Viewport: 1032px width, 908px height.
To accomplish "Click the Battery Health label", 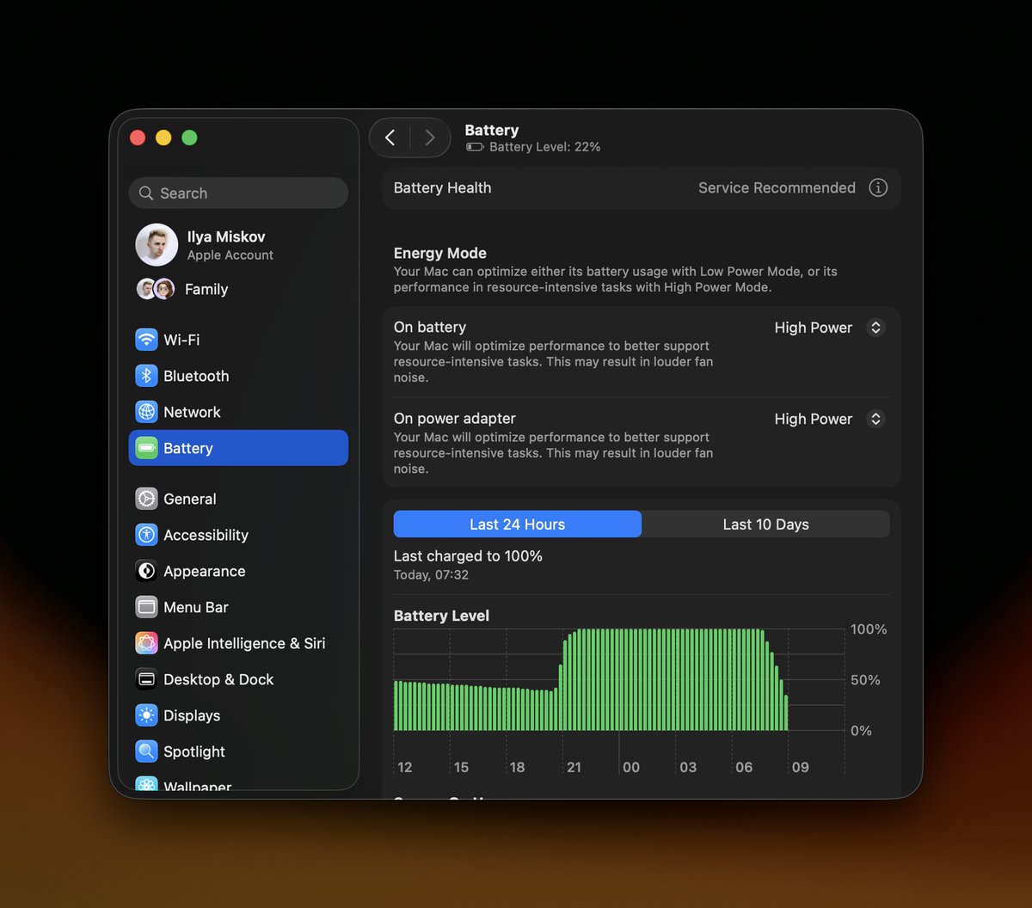I will tap(442, 187).
